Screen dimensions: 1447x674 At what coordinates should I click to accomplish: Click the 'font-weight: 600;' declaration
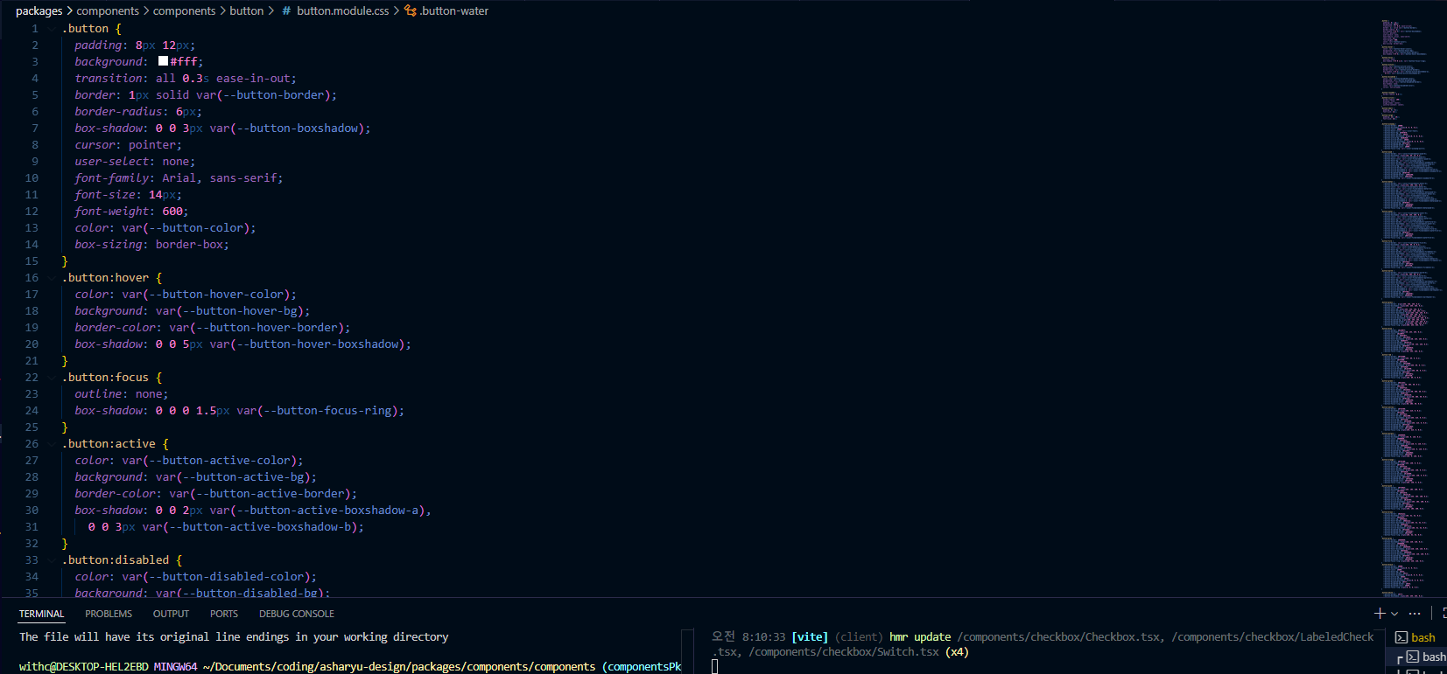131,212
